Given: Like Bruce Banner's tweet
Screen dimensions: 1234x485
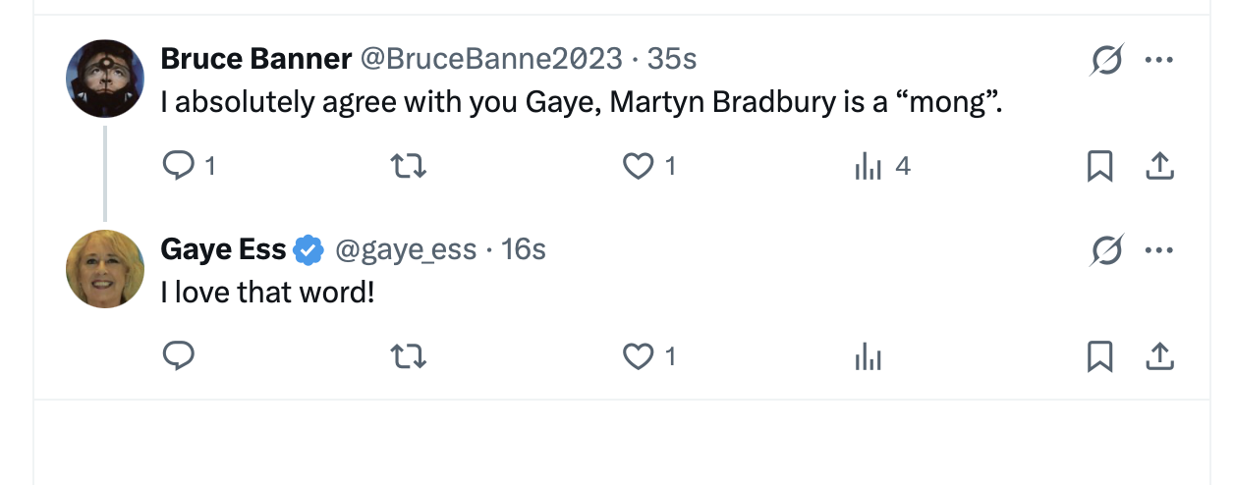Looking at the screenshot, I should 639,168.
